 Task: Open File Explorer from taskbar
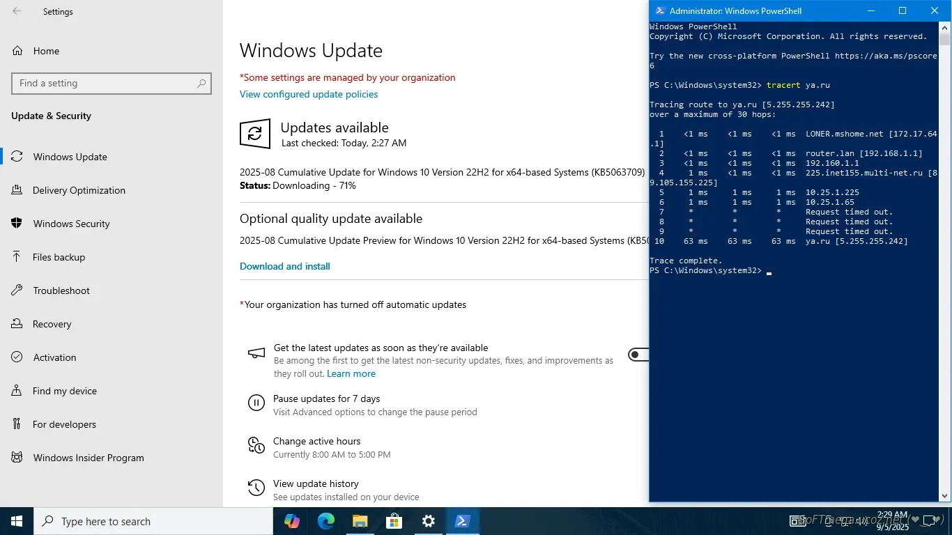tap(360, 521)
